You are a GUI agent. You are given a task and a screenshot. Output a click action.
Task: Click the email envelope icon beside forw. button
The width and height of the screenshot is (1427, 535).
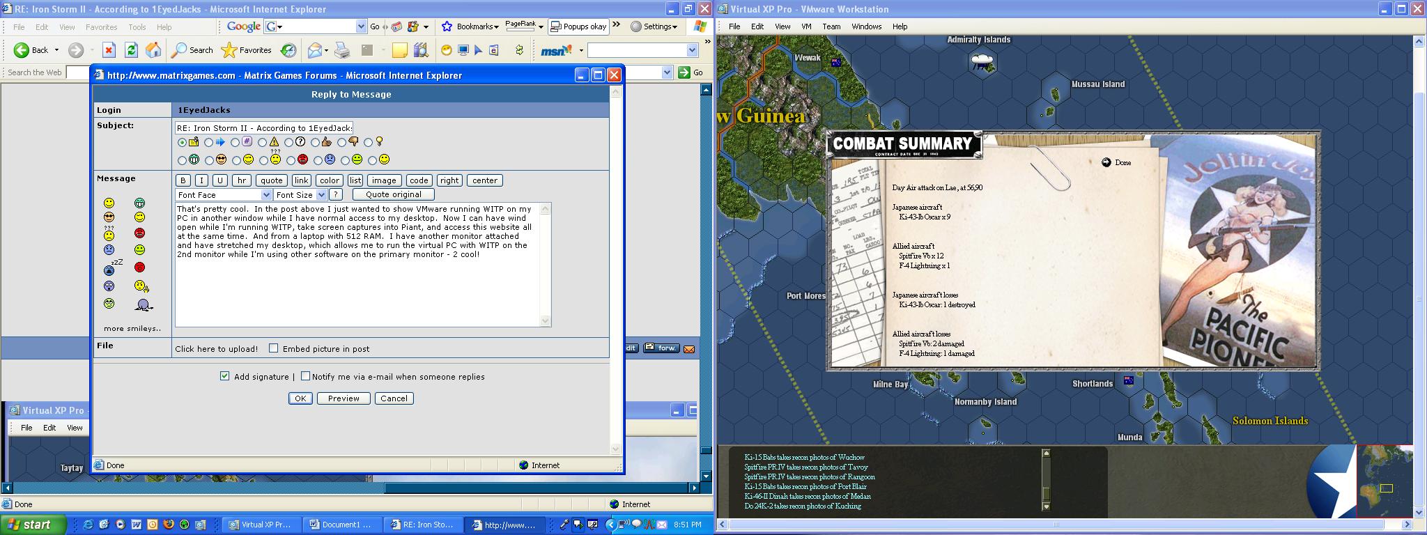click(689, 348)
